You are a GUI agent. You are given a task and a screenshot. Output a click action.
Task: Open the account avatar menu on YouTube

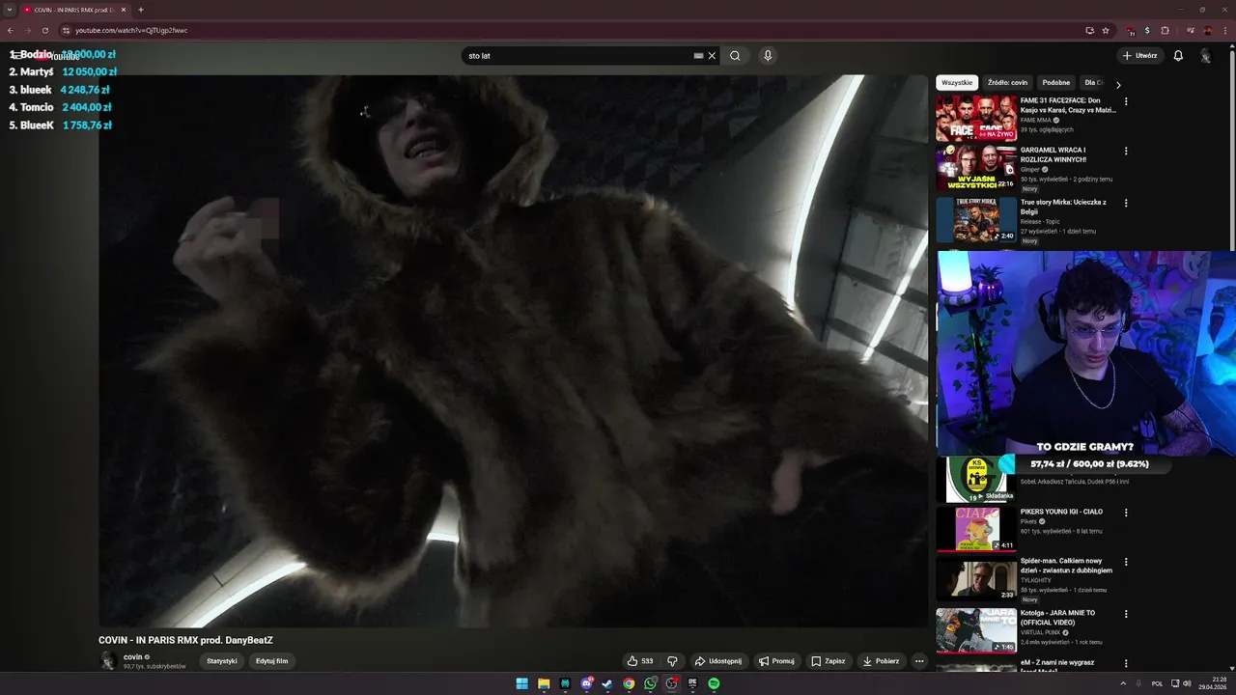[x=1205, y=56]
